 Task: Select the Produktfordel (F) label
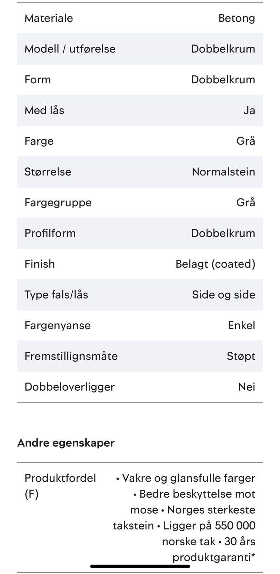[x=60, y=486]
